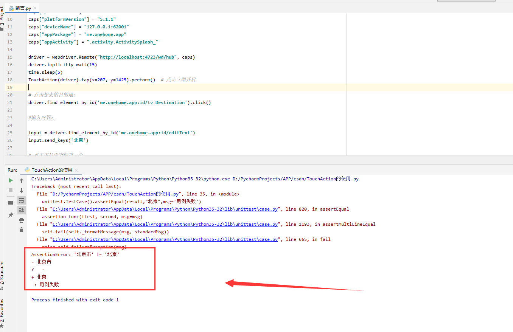Click the caps["deviceName"] code line
The image size is (513, 332).
pos(79,27)
